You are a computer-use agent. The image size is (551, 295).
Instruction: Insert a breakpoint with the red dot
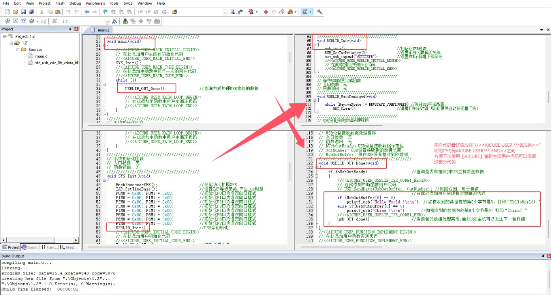click(266, 12)
